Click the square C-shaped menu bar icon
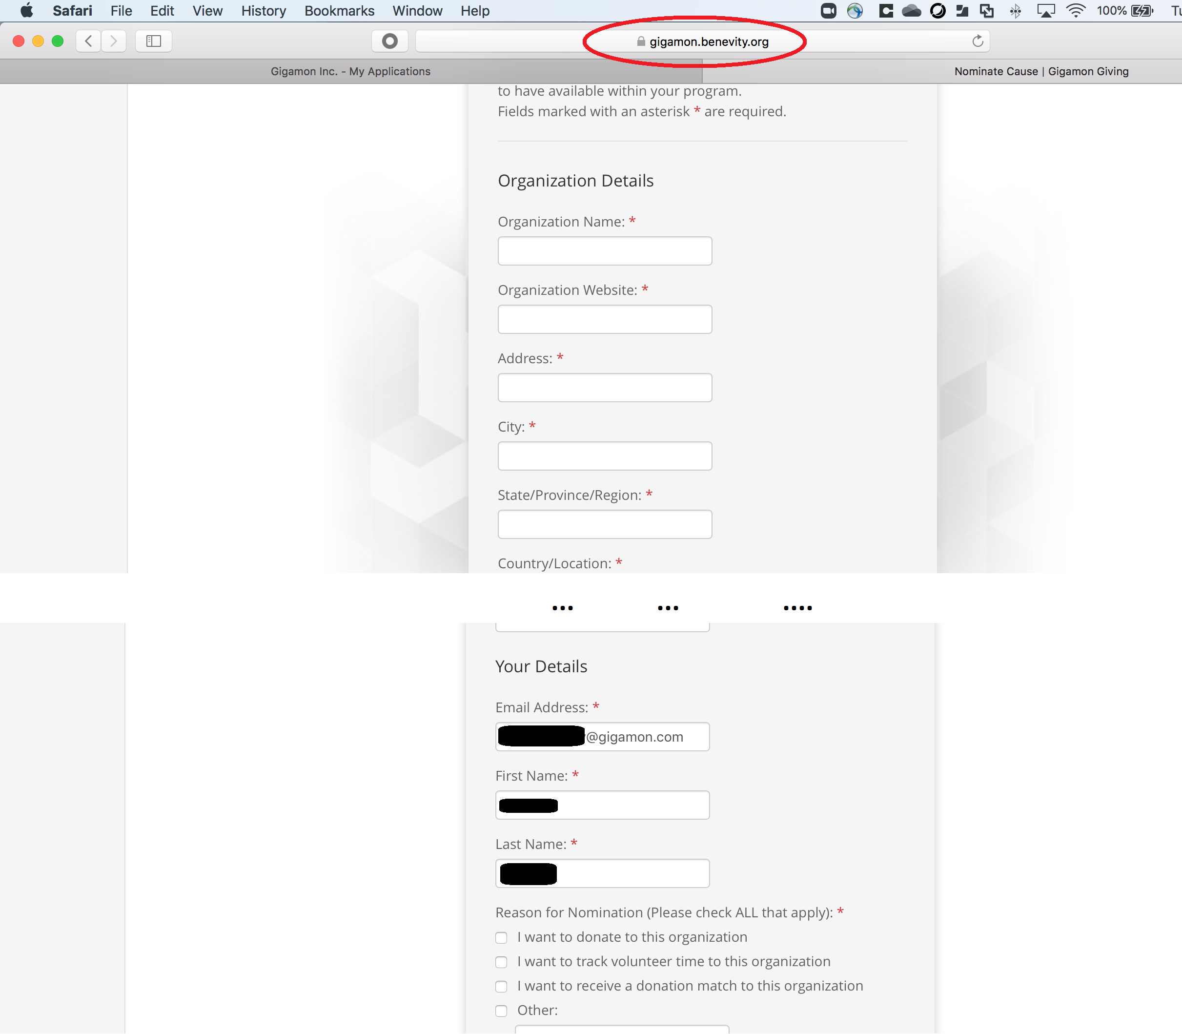The image size is (1182, 1034). coord(885,10)
